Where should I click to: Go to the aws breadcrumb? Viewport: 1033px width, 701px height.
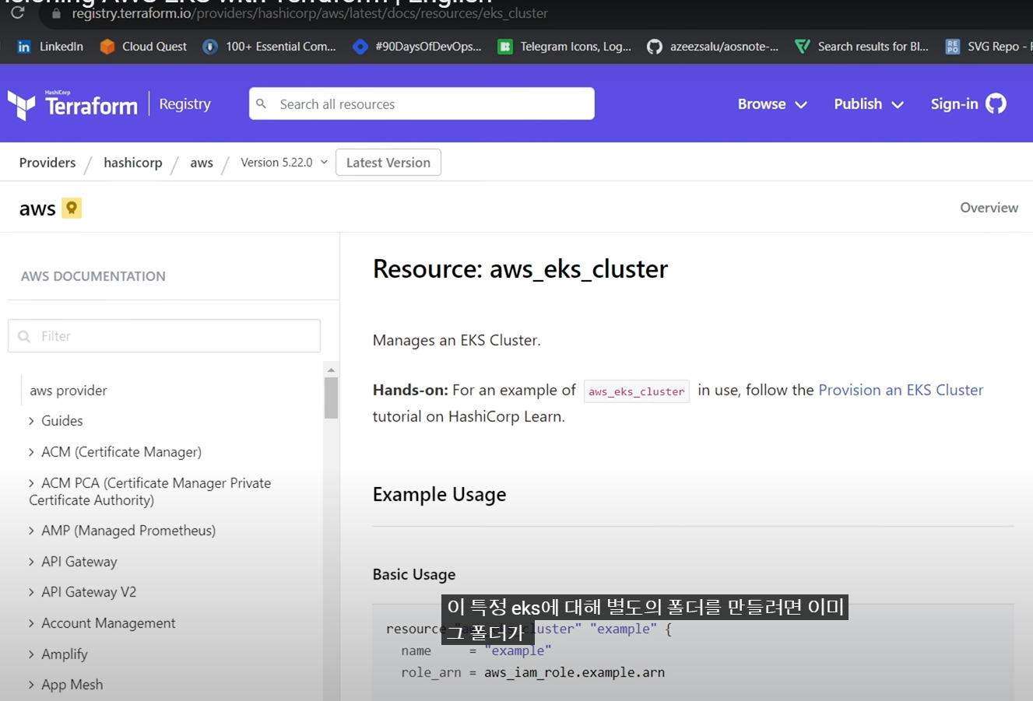point(202,163)
